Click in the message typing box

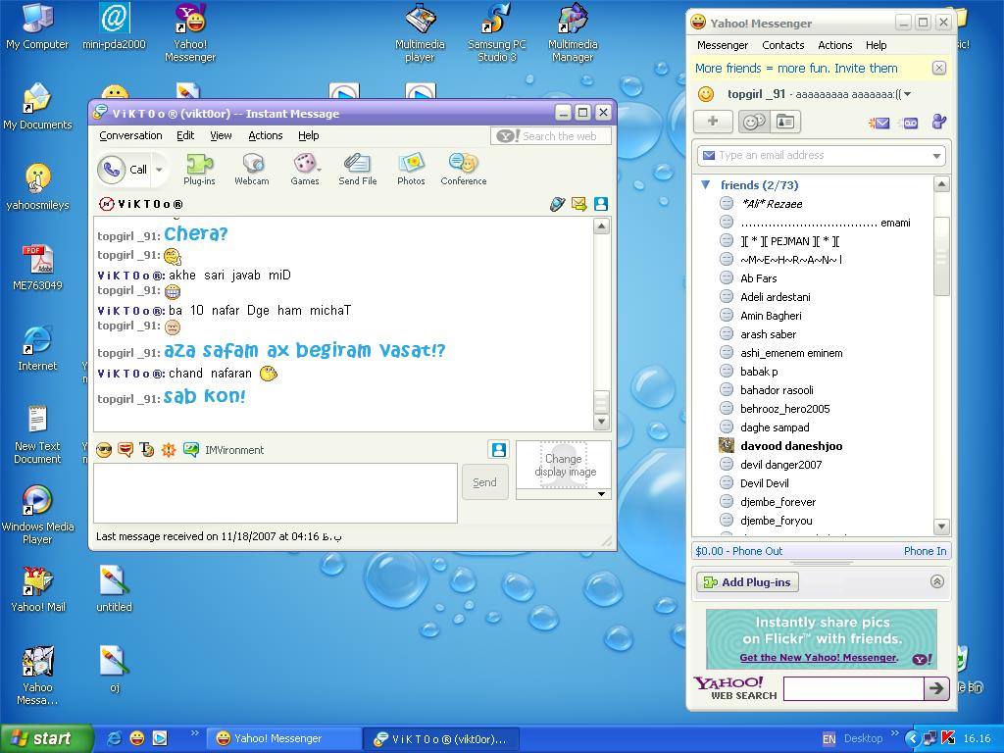click(276, 493)
